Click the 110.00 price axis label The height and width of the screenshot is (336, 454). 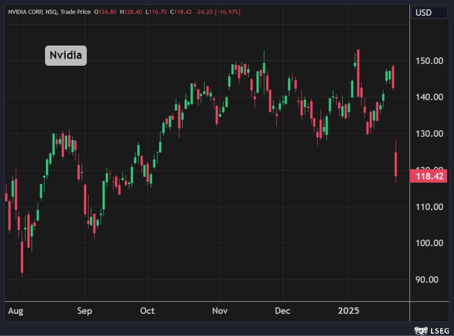[429, 207]
